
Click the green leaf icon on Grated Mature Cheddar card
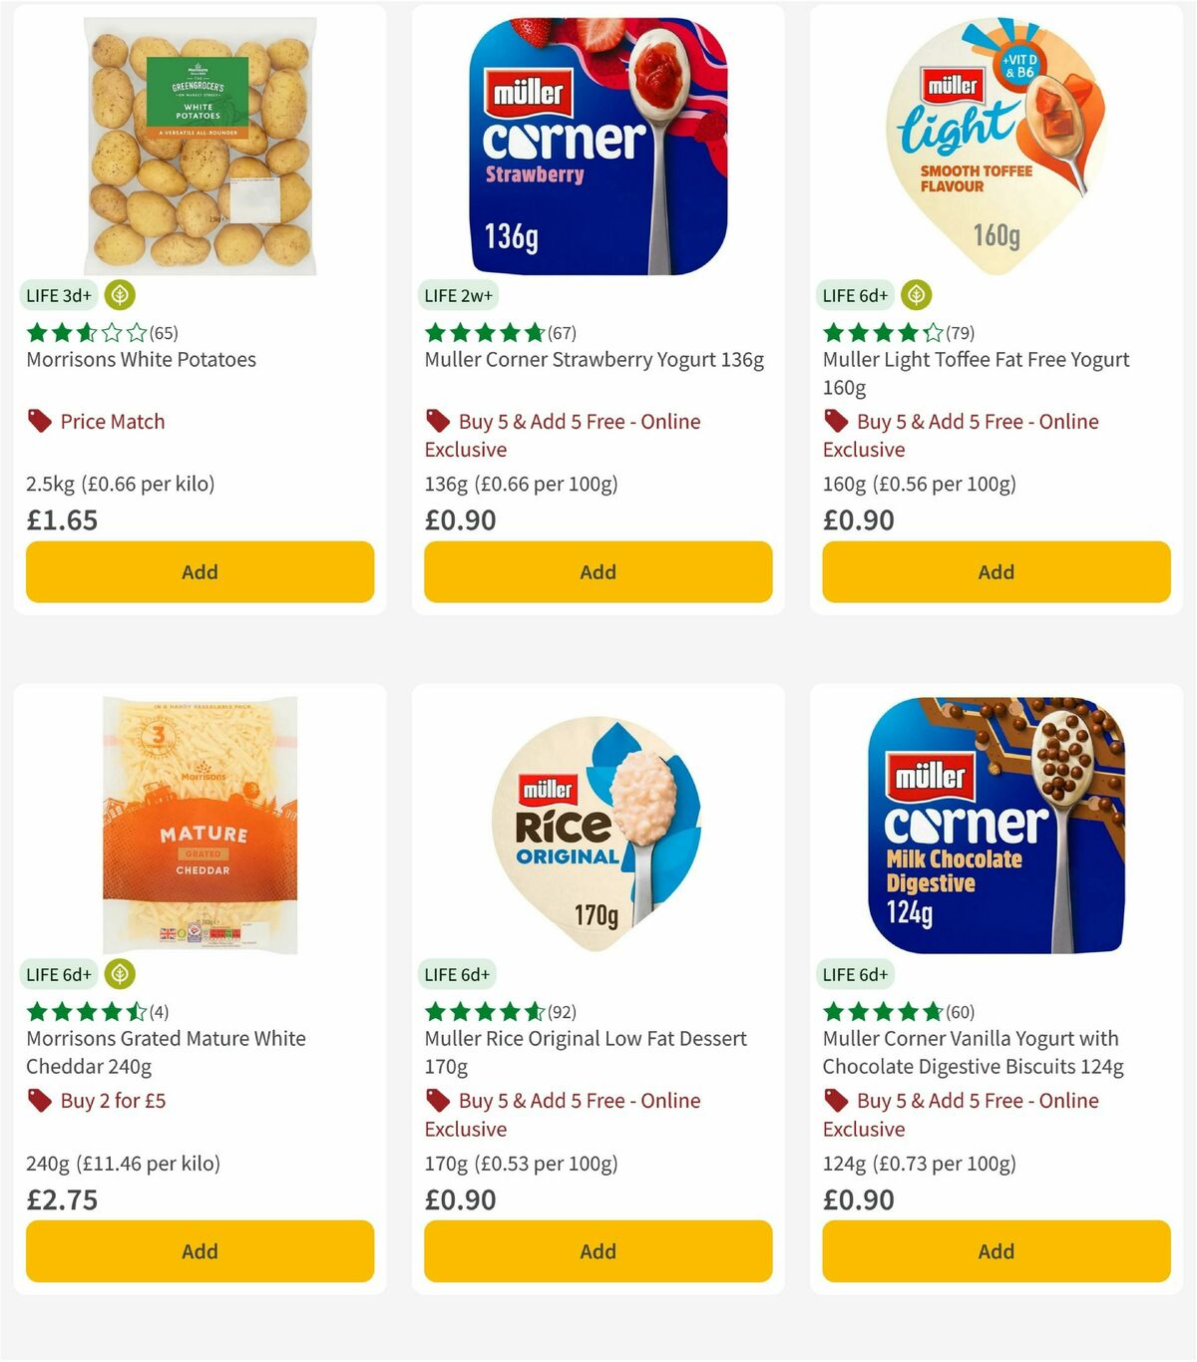click(118, 974)
